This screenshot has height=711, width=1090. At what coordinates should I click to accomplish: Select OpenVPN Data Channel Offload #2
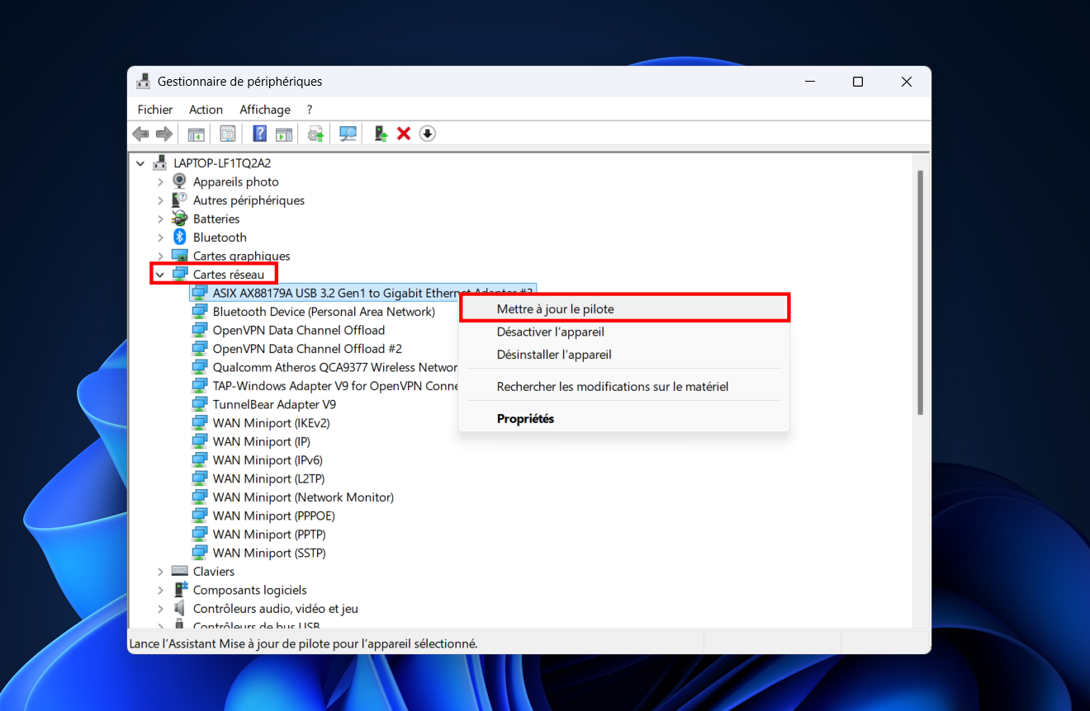[307, 348]
